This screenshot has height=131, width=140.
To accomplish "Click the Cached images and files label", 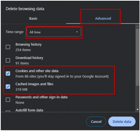I will pyautogui.click(x=34, y=84).
